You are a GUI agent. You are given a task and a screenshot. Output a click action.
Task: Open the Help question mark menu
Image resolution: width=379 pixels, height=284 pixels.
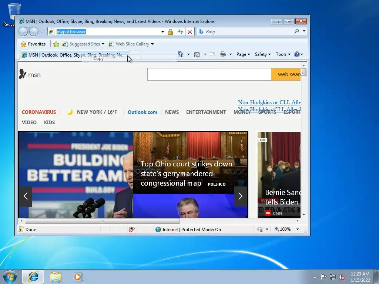298,54
